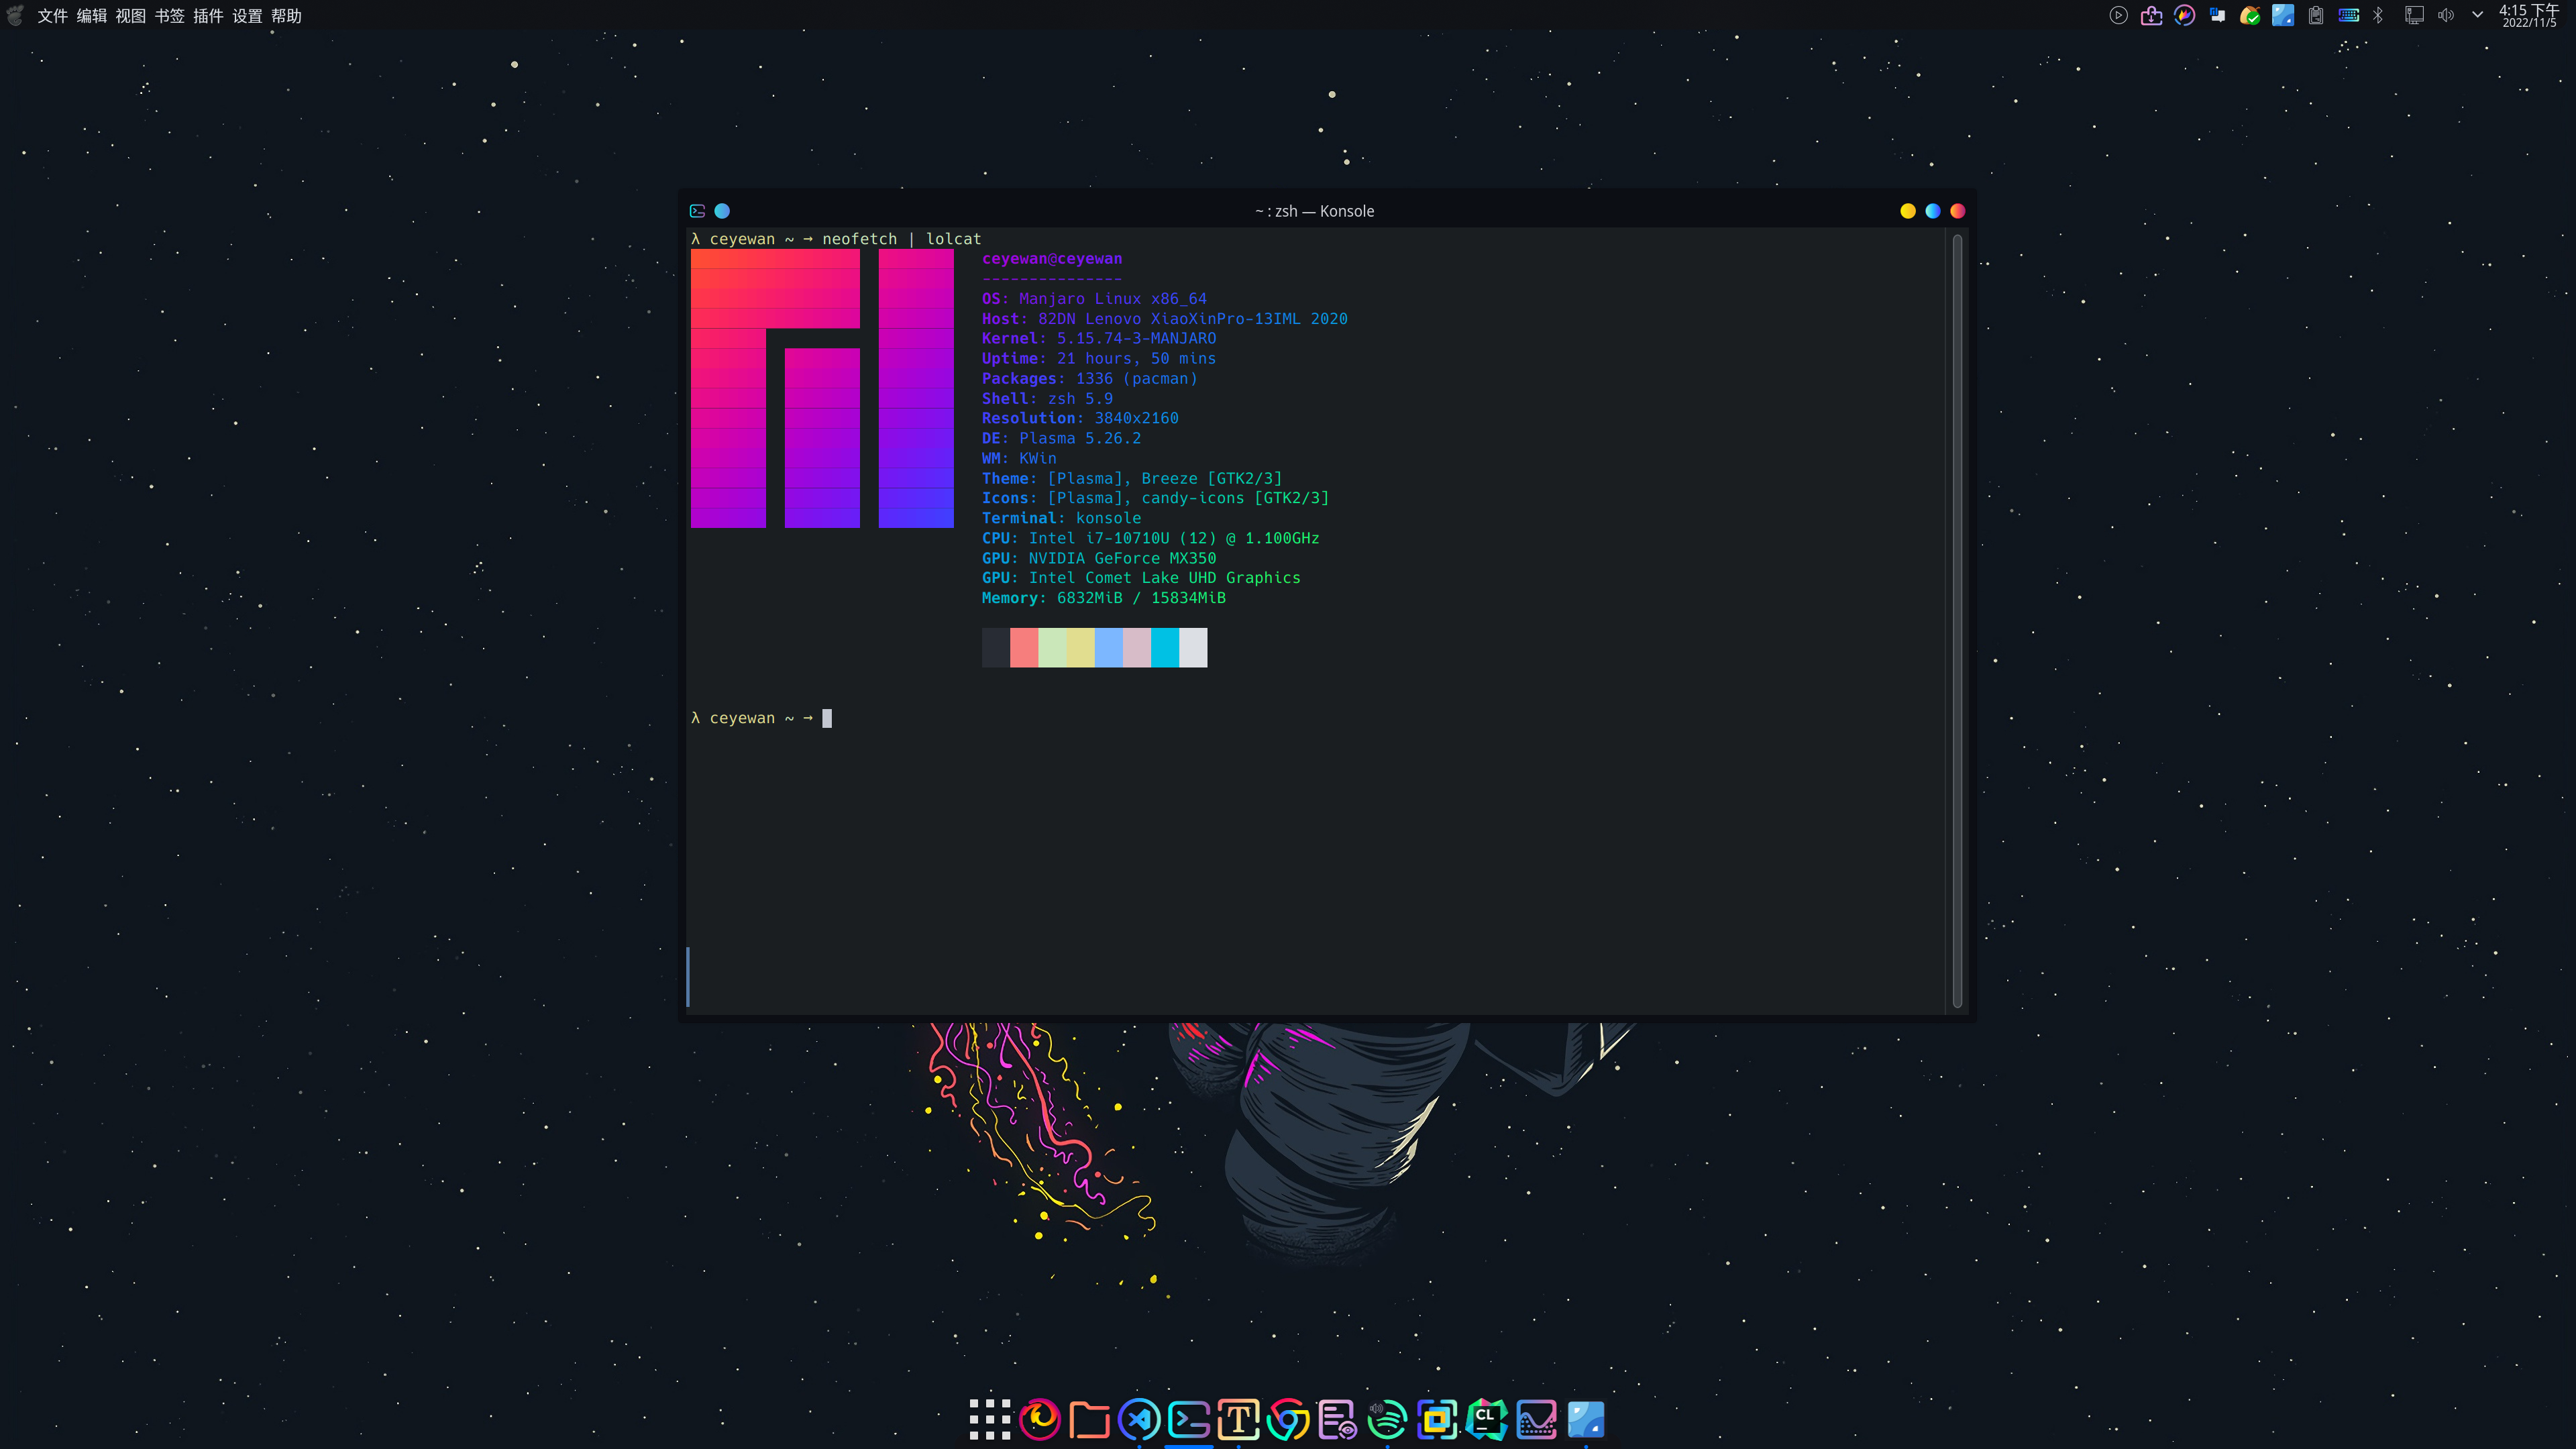
Task: Click the 'DE: Plasma 5.26.2' line
Action: point(1061,438)
